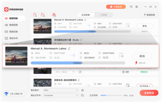Click gear icon next to 输出格式 dropdown
Screen dimensions: 162x102
(x=83, y=90)
